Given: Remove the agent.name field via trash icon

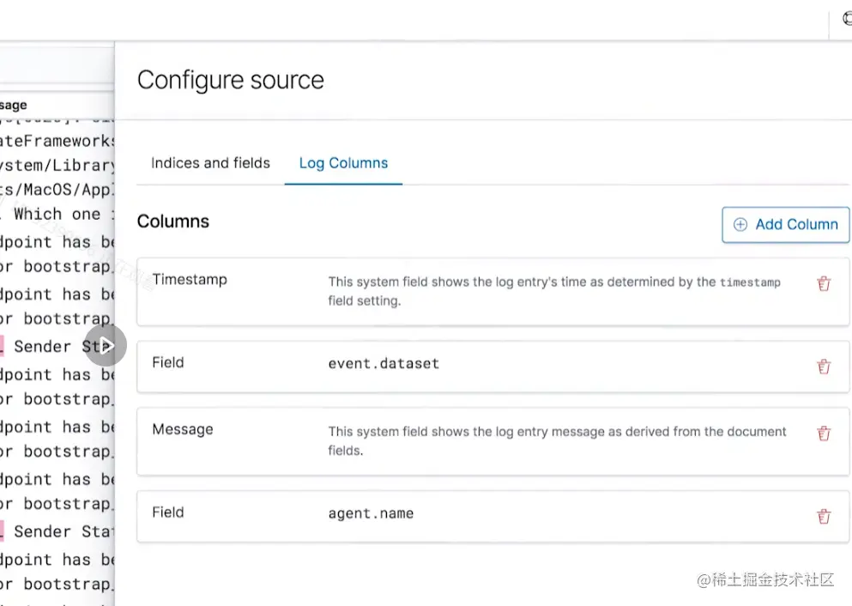Looking at the screenshot, I should tap(824, 516).
